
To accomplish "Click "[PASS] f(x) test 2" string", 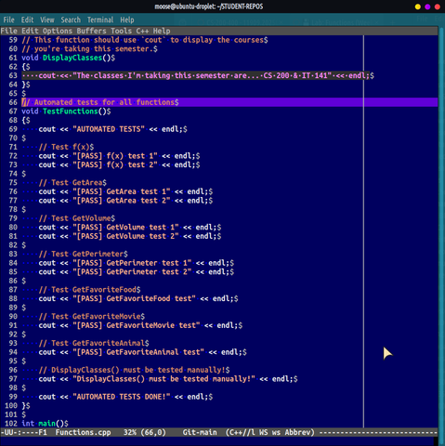I will click(115, 165).
